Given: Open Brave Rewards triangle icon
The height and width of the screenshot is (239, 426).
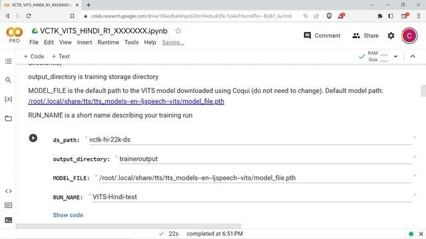Looking at the screenshot, I should (341, 16).
